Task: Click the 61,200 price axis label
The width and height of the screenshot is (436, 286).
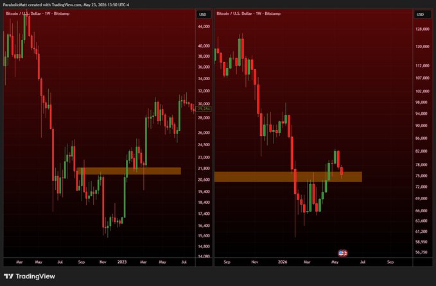Action: (x=421, y=231)
